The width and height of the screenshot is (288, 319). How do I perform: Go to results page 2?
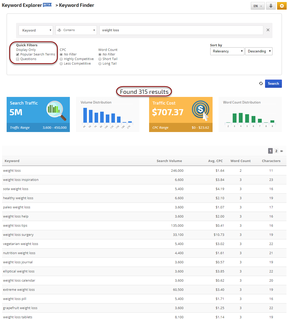tap(276, 151)
